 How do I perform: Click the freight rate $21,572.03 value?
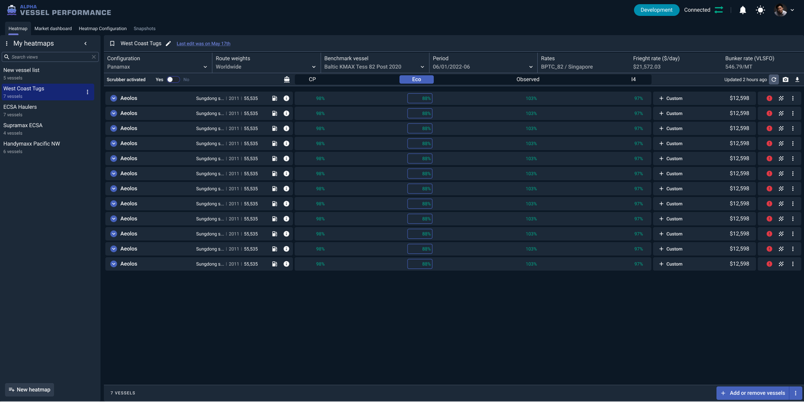[x=647, y=67]
